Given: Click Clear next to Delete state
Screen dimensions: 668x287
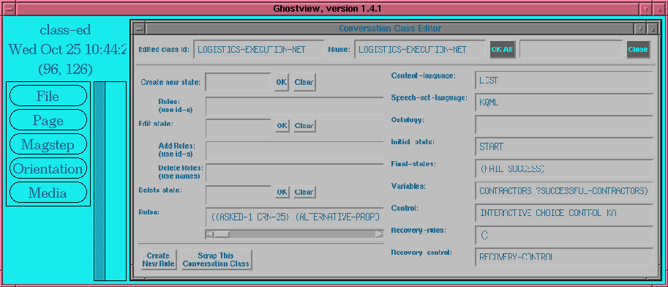Looking at the screenshot, I should point(304,193).
